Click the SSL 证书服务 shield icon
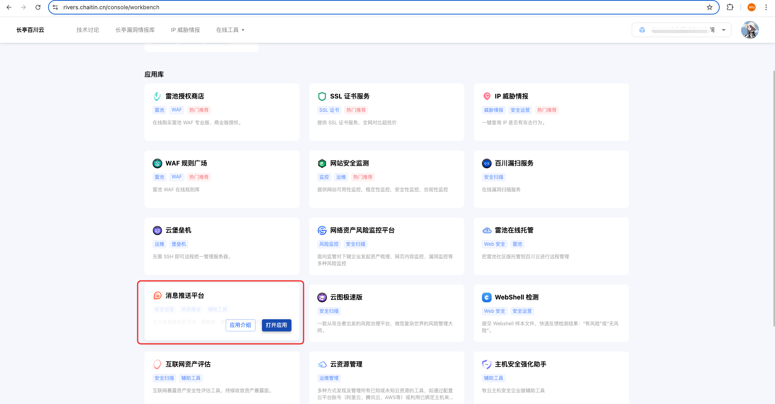This screenshot has width=775, height=404. (322, 96)
